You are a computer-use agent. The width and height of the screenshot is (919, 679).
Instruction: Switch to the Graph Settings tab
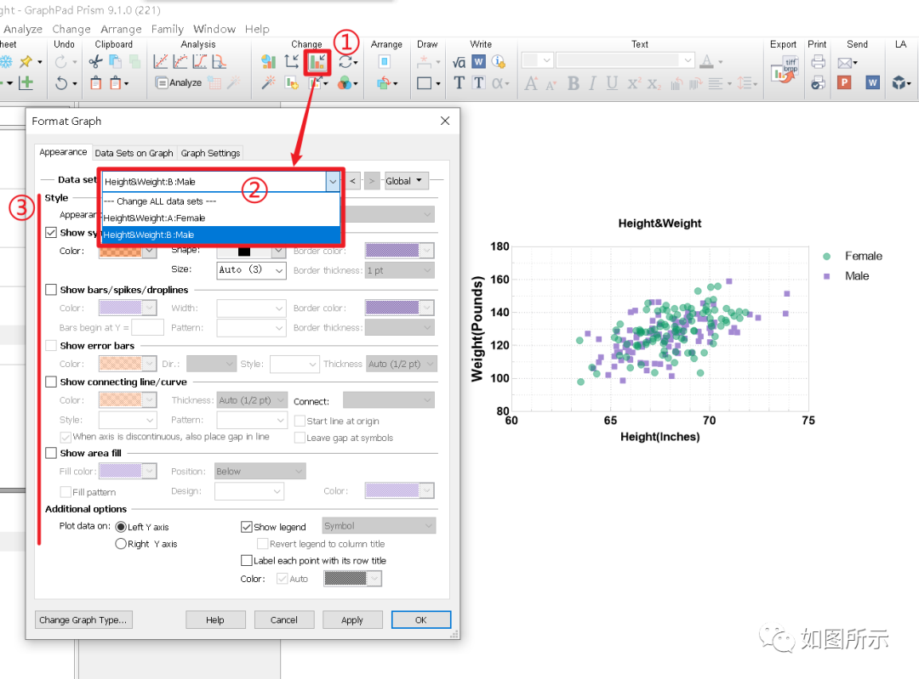210,153
